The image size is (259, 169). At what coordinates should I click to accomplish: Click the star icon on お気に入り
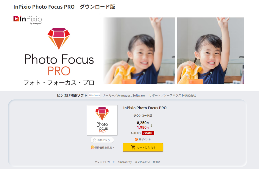pos(94,140)
